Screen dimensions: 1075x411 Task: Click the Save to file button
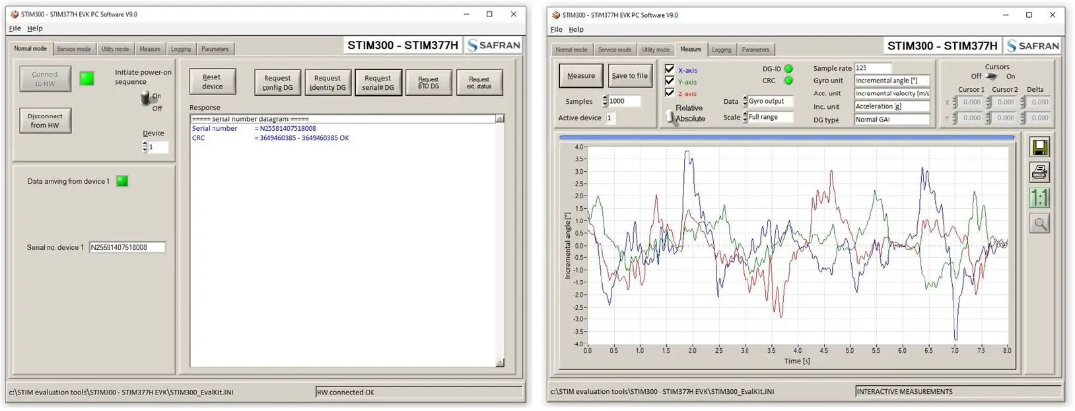(x=630, y=75)
